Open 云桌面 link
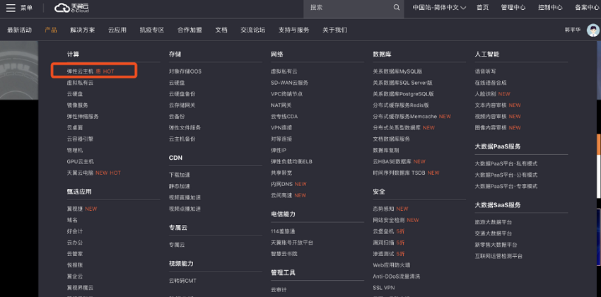601x297 pixels. pyautogui.click(x=75, y=127)
